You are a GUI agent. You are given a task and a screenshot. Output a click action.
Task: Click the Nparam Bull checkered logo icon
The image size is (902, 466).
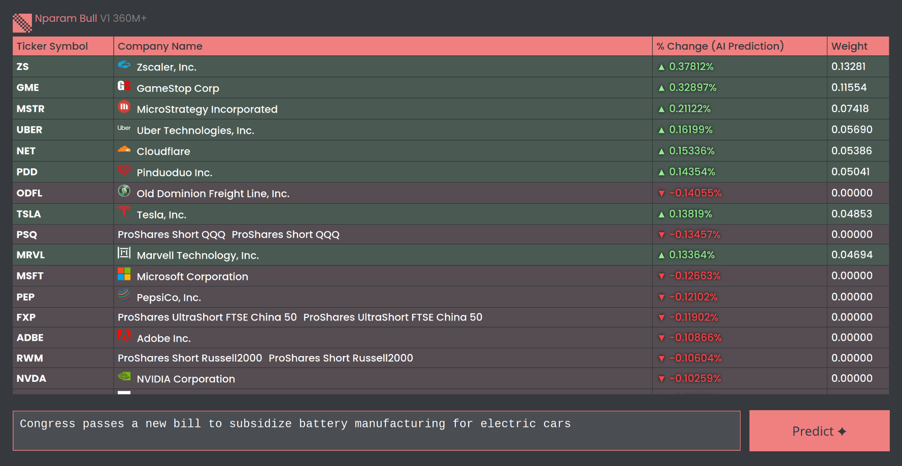(22, 23)
